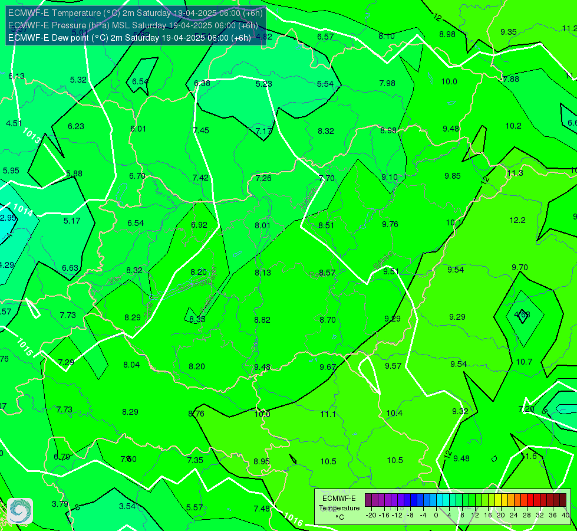577x531 pixels.
Task: Click the 10.4 temperature value
Action: click(x=394, y=414)
